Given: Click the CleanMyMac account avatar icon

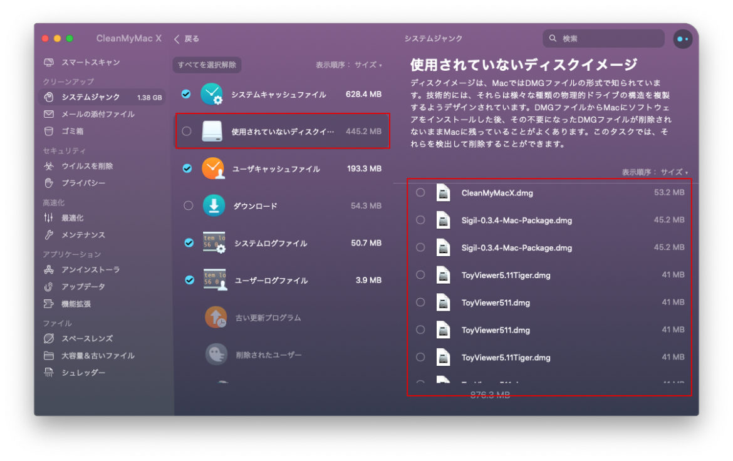Looking at the screenshot, I should click(x=683, y=39).
